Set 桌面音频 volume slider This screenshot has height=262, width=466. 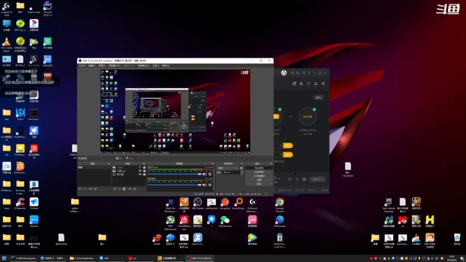click(x=175, y=185)
